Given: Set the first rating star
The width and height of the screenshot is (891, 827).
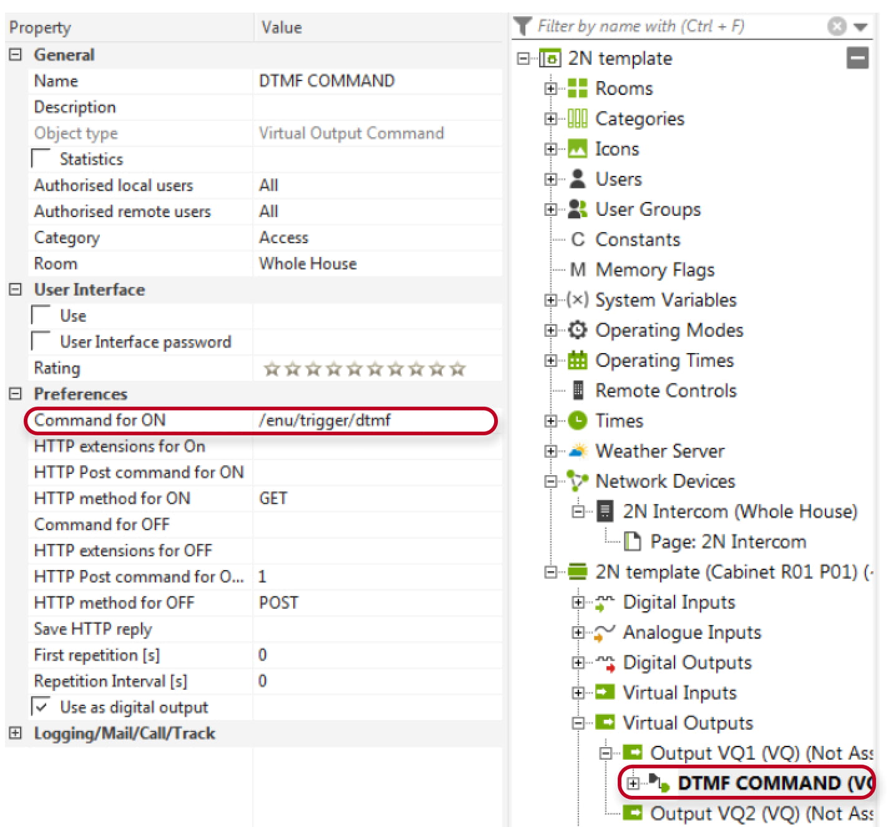Looking at the screenshot, I should click(271, 369).
